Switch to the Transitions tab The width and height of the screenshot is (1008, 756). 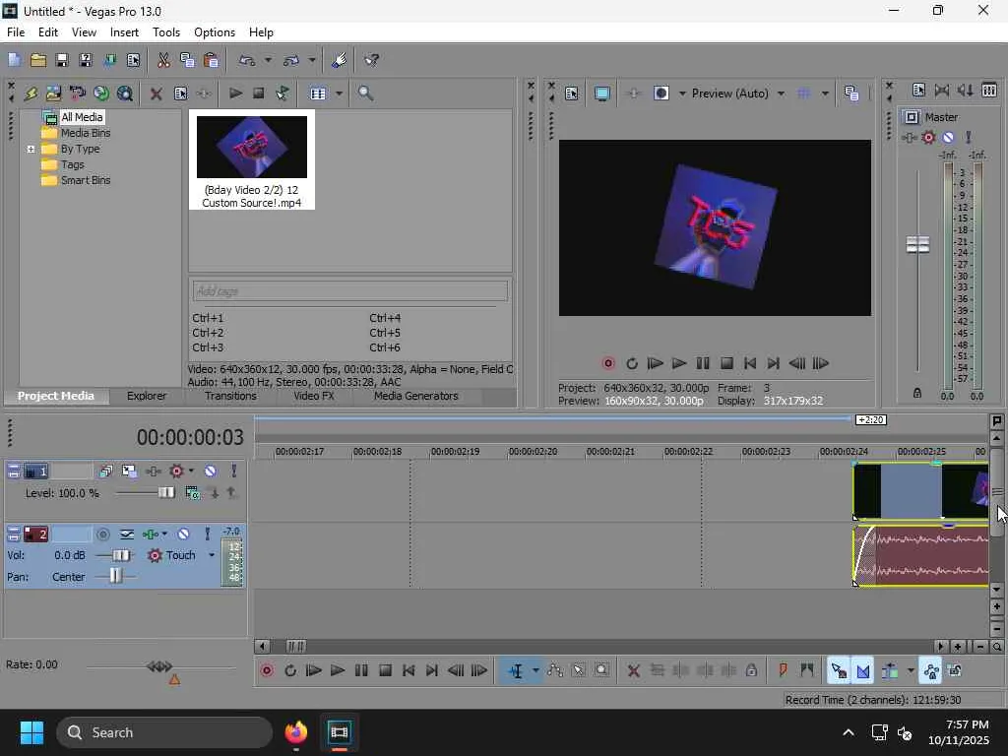[230, 396]
